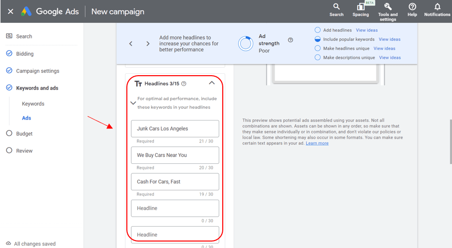452x248 pixels.
Task: Click 'Add more headlines' tip text
Action: coord(189,44)
